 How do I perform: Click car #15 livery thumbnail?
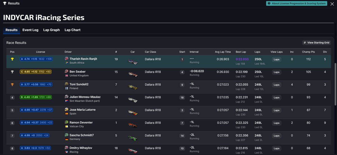pyautogui.click(x=133, y=74)
